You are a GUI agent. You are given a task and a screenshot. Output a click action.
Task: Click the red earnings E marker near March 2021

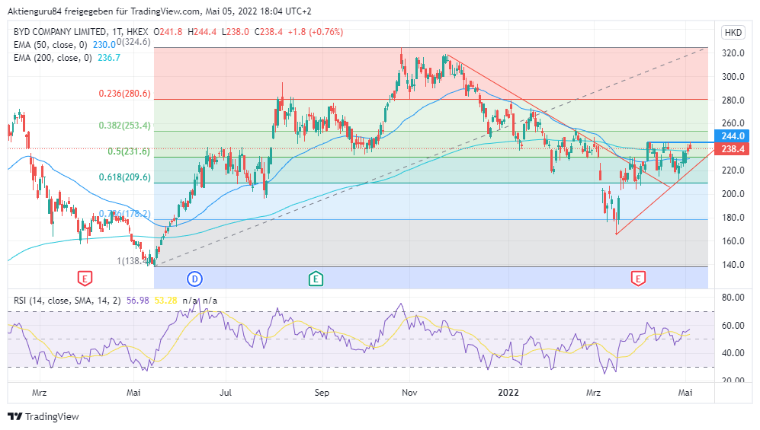(85, 279)
